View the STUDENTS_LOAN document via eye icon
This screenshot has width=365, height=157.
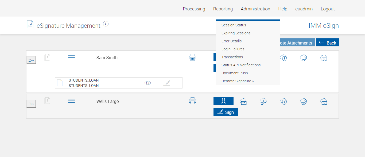pos(148,83)
